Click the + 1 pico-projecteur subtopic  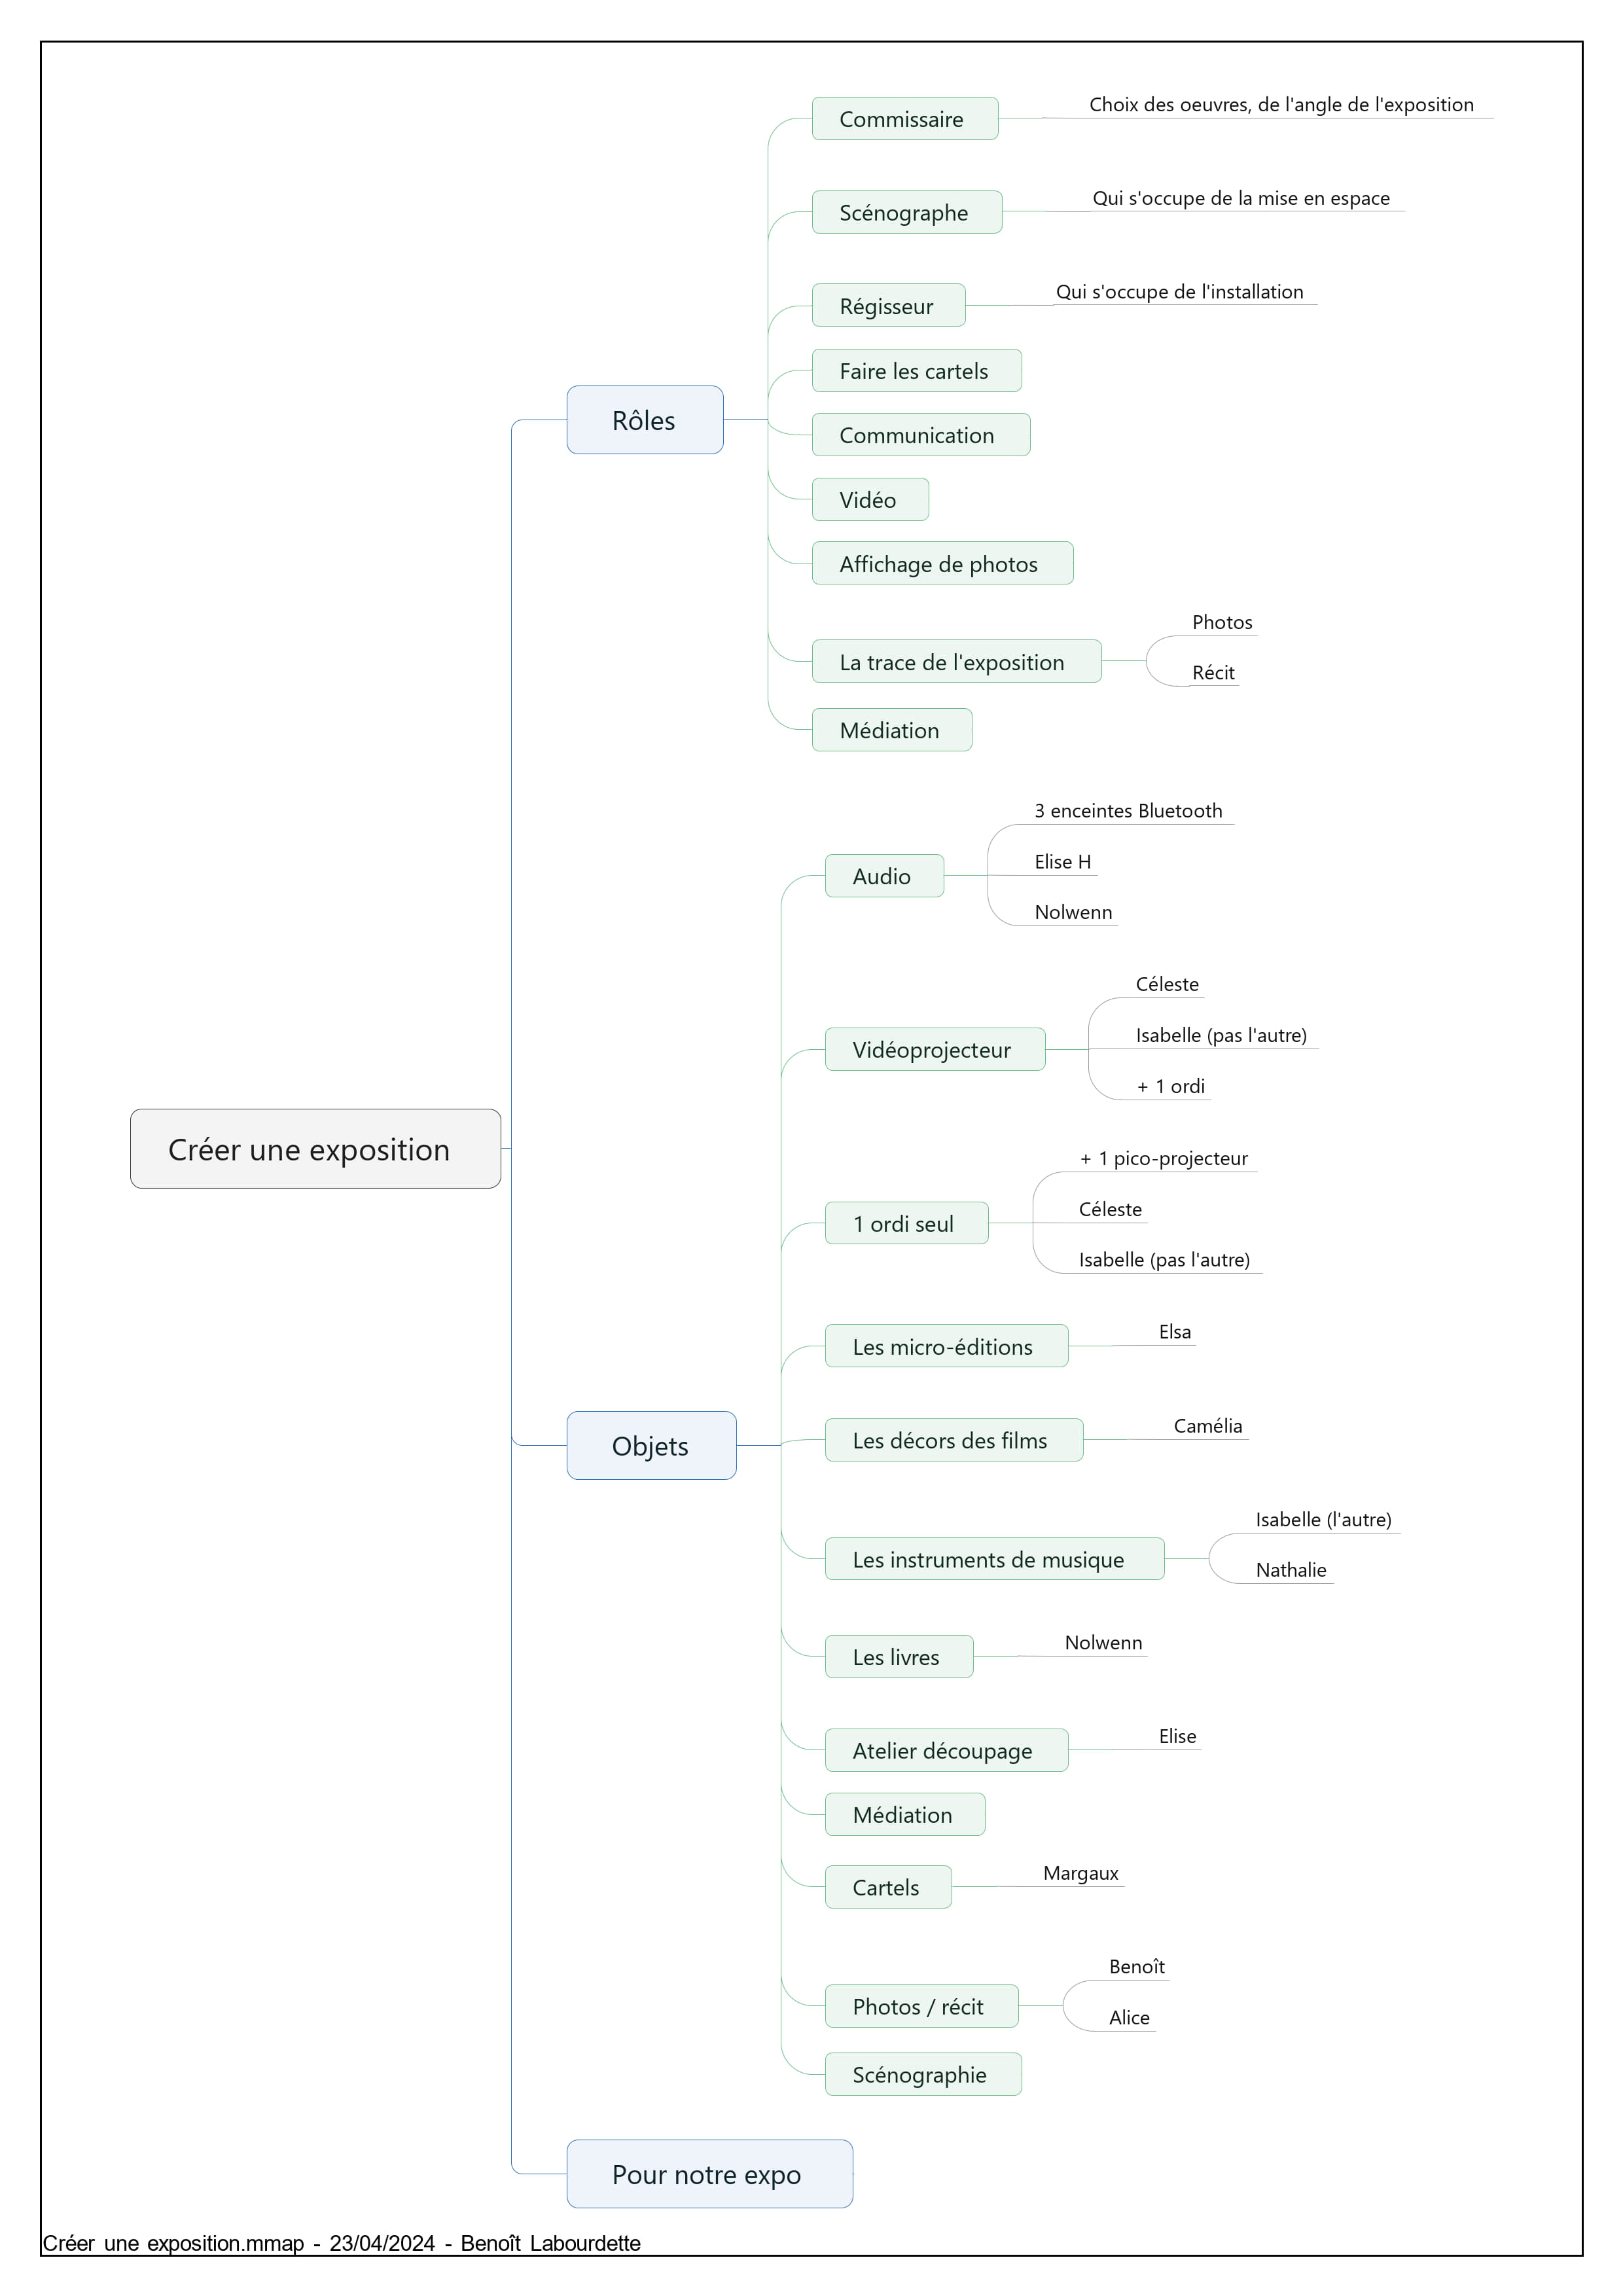point(1164,1159)
